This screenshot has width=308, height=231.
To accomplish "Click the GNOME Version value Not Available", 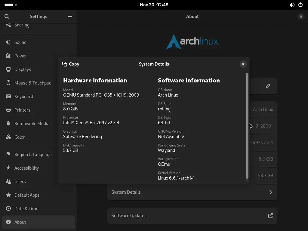I will pyautogui.click(x=171, y=137).
